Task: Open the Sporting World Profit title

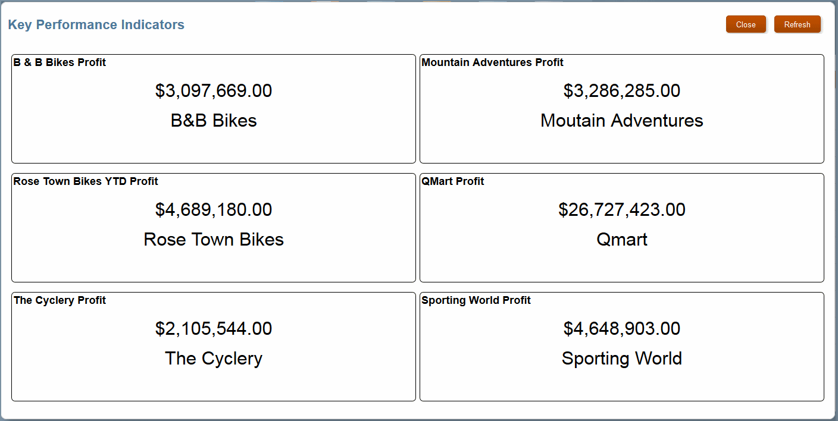Action: 476,300
